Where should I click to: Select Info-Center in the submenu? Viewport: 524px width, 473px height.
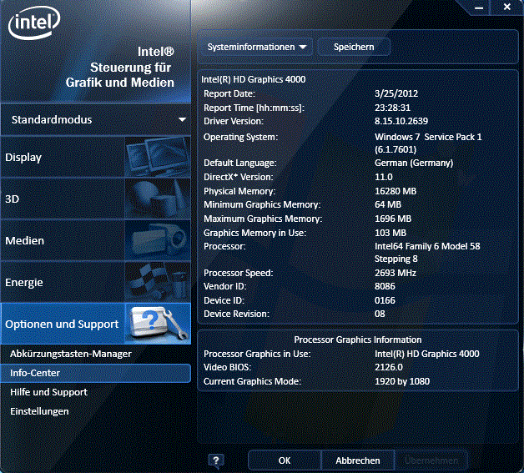(35, 373)
